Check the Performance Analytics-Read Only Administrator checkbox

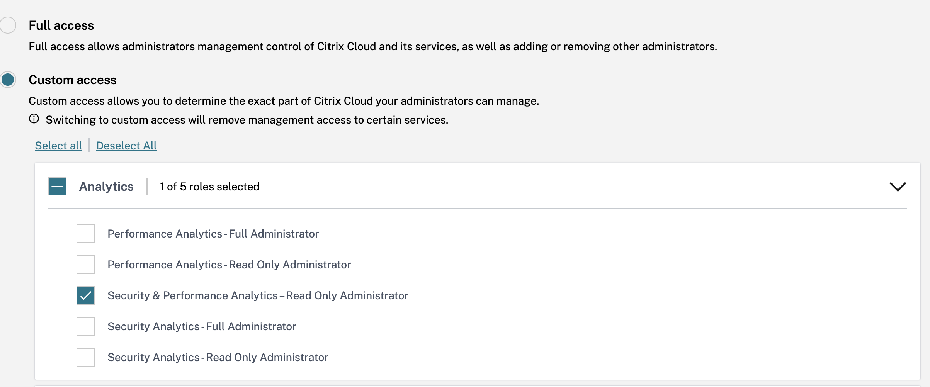click(x=86, y=265)
